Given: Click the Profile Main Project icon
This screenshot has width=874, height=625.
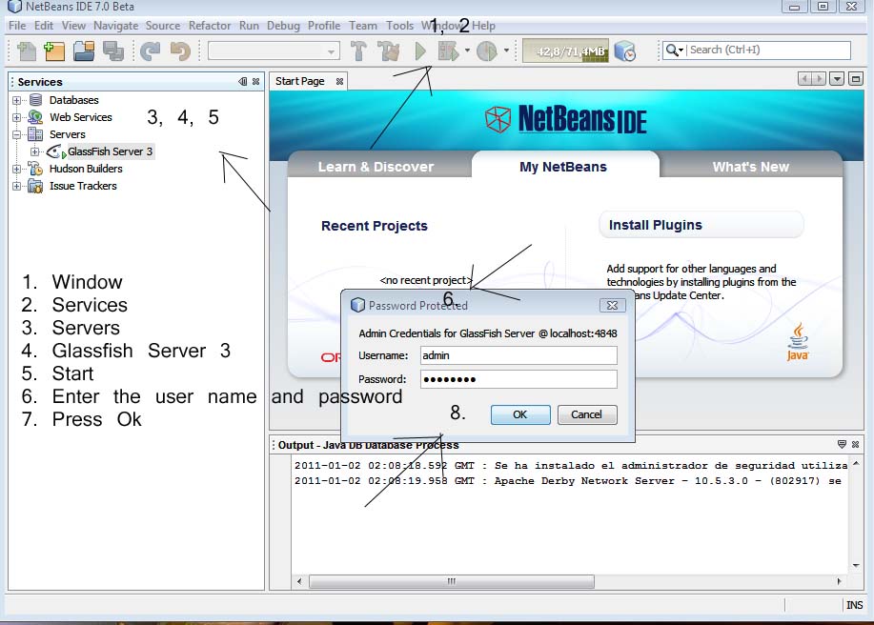Looking at the screenshot, I should pos(487,51).
